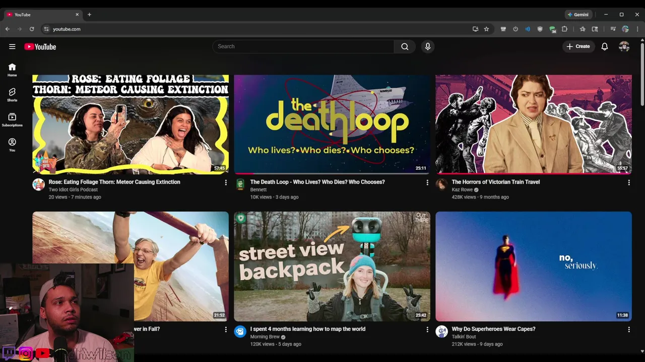The width and height of the screenshot is (645, 362).
Task: Play the deathloop video thumbnail
Action: point(332,124)
